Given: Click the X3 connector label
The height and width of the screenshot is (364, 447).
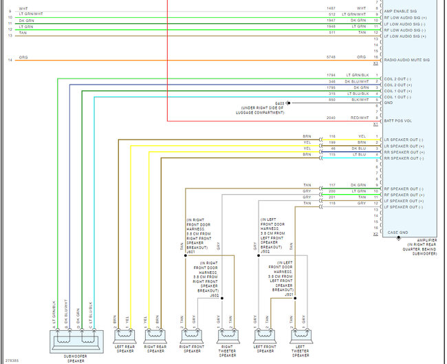Looking at the screenshot, I should 375,63.
